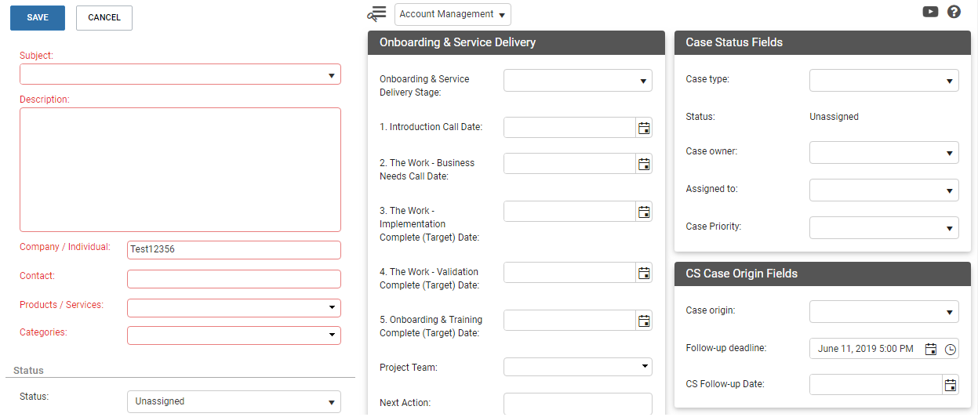978x417 pixels.
Task: Open the layout menu hamburger icon
Action: click(x=378, y=13)
